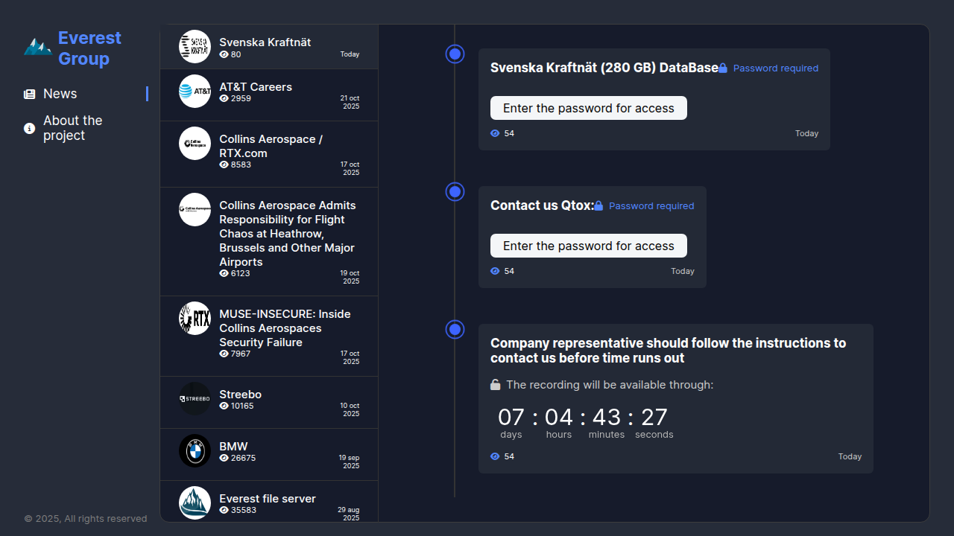954x536 pixels.
Task: Click the lock icon beside Svenska Kraftnät DataBase
Action: click(724, 68)
